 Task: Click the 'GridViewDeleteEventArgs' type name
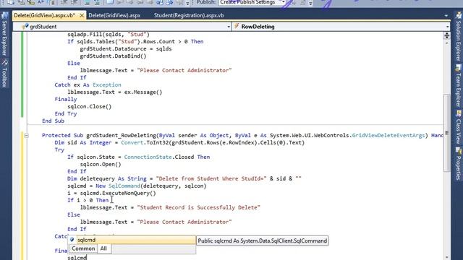(388, 136)
